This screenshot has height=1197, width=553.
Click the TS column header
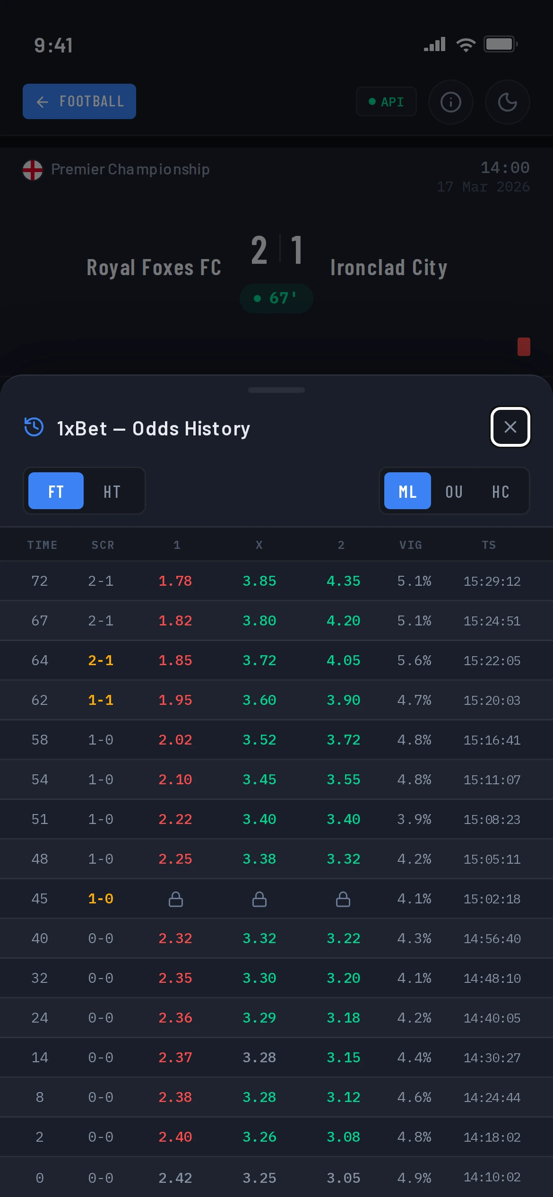click(489, 545)
